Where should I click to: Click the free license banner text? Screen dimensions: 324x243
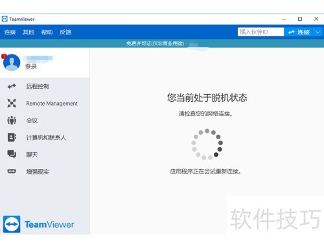[155, 43]
